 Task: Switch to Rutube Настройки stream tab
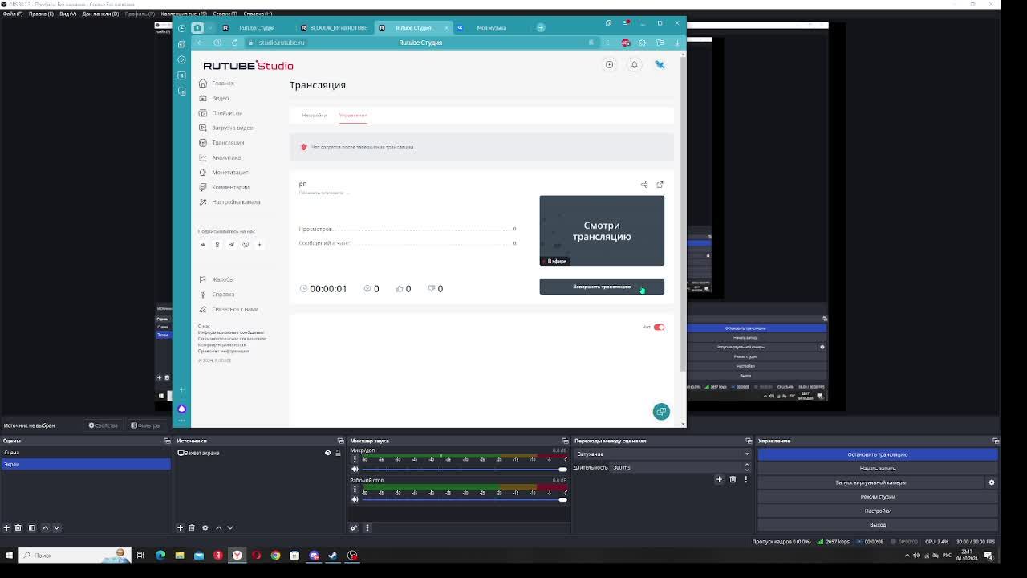pos(315,116)
